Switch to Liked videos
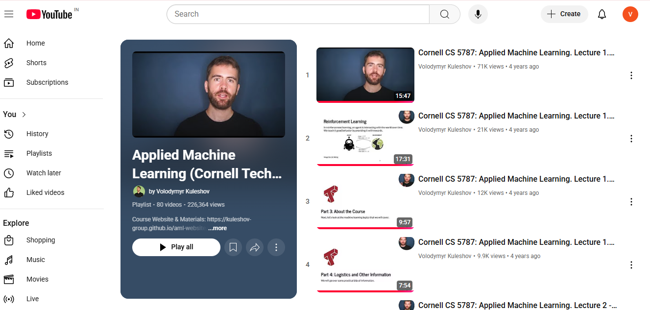Viewport: 650px width, 310px height. pyautogui.click(x=45, y=192)
